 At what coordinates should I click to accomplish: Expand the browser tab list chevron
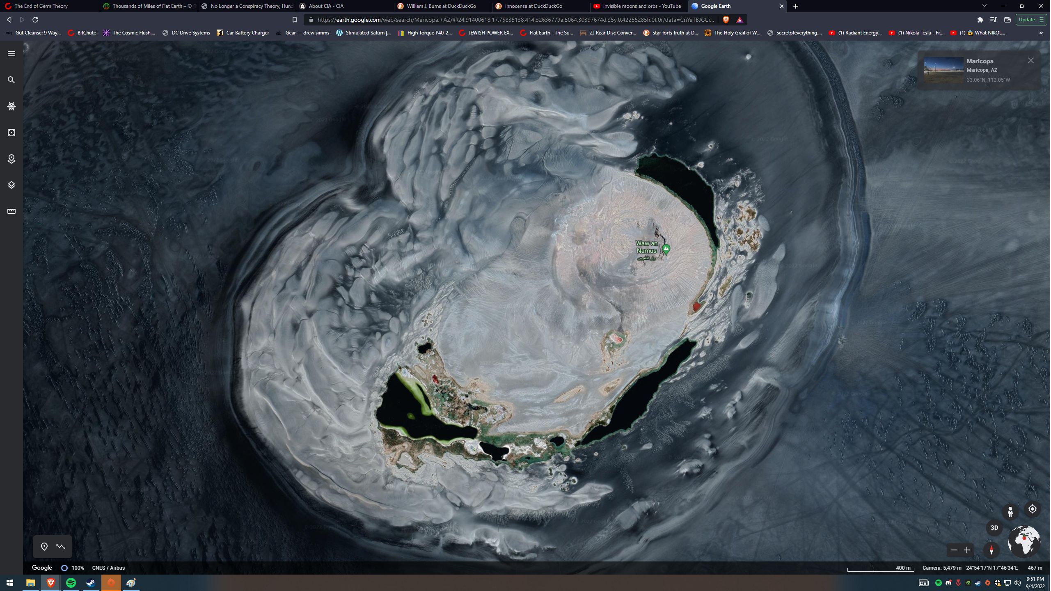coord(985,6)
